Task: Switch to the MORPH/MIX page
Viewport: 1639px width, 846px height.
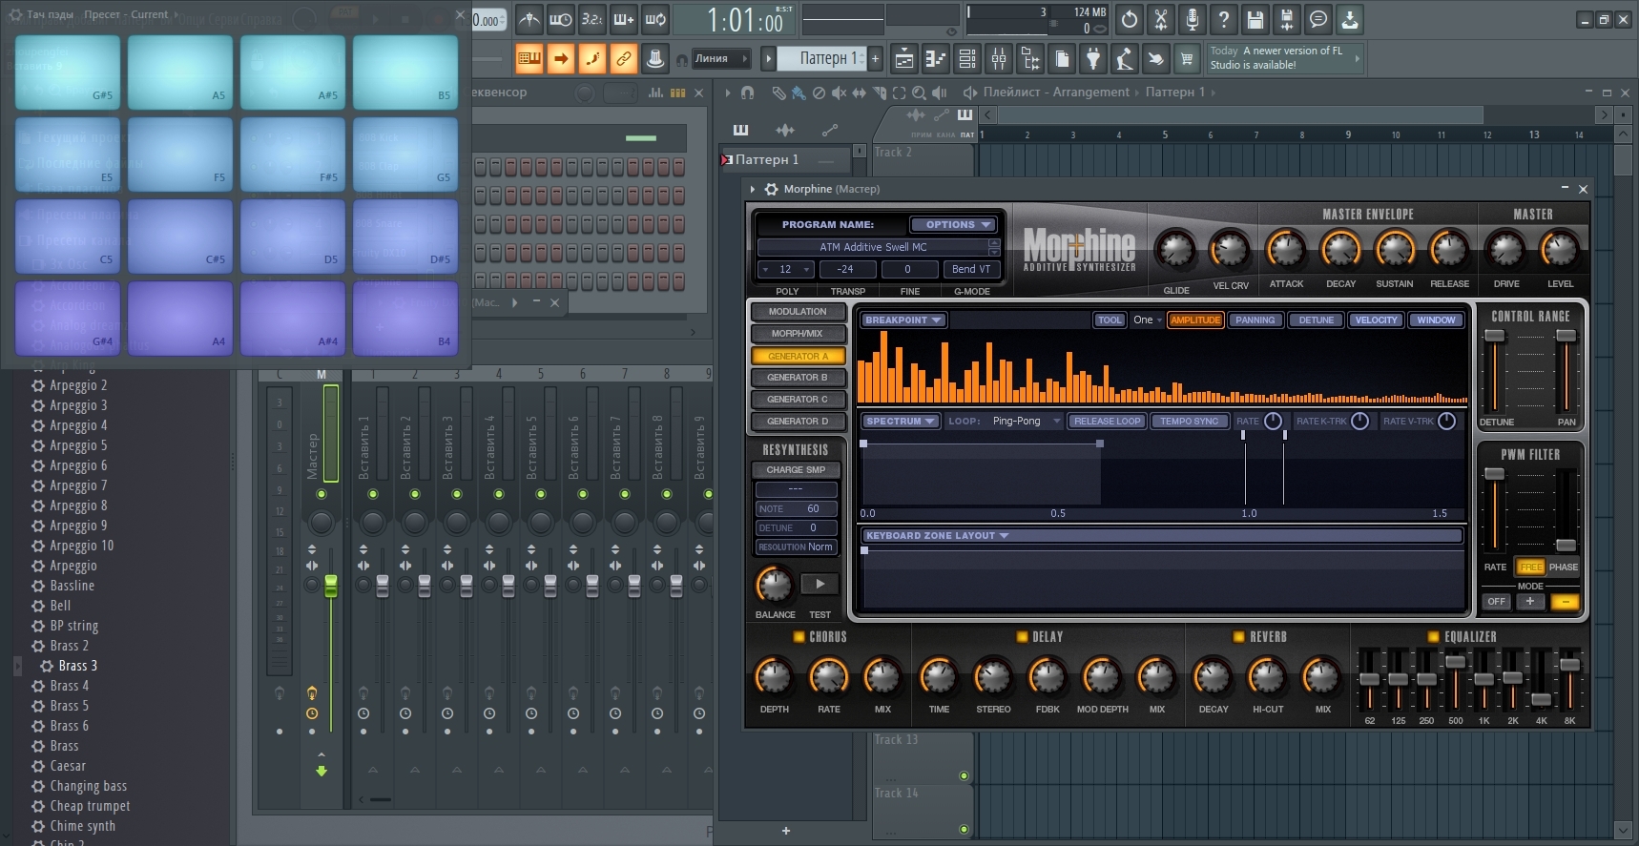Action: (x=798, y=334)
